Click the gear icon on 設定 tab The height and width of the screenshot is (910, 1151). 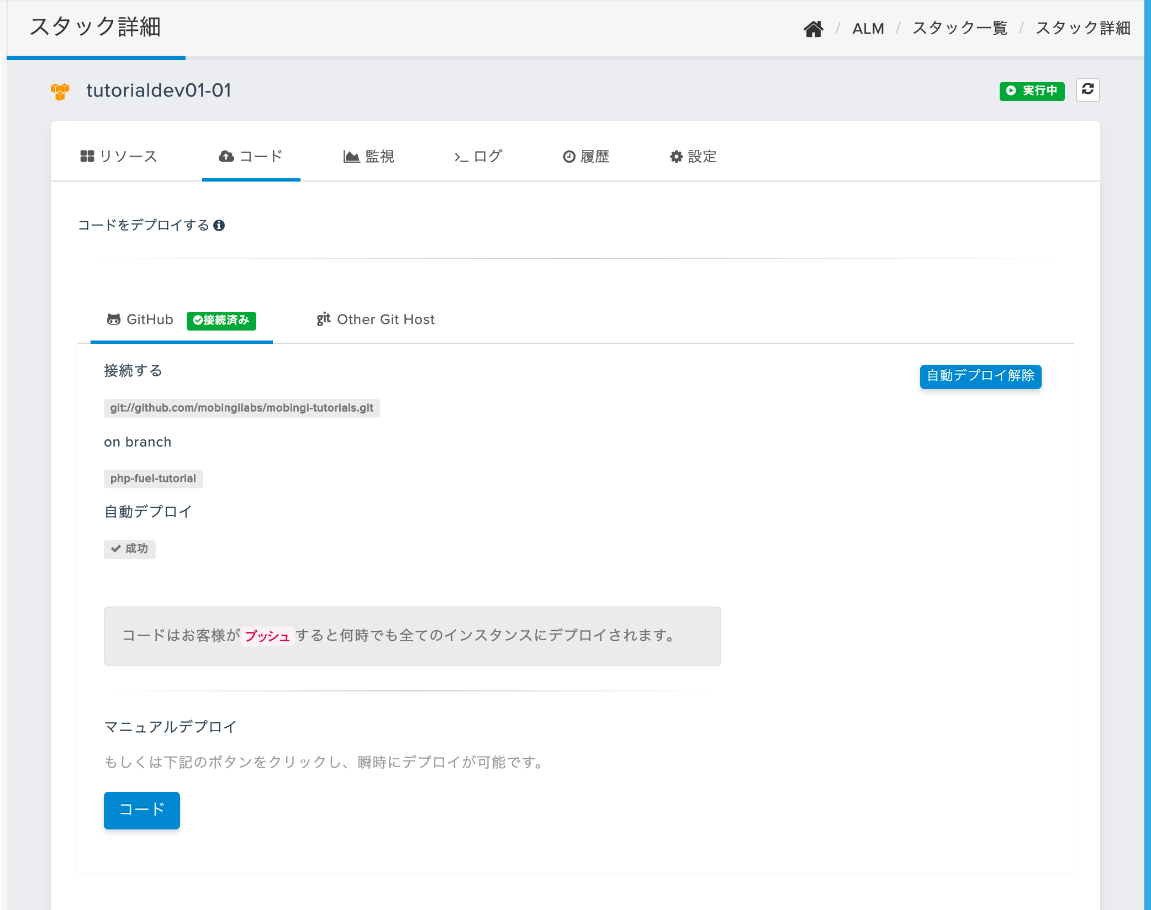pos(676,157)
